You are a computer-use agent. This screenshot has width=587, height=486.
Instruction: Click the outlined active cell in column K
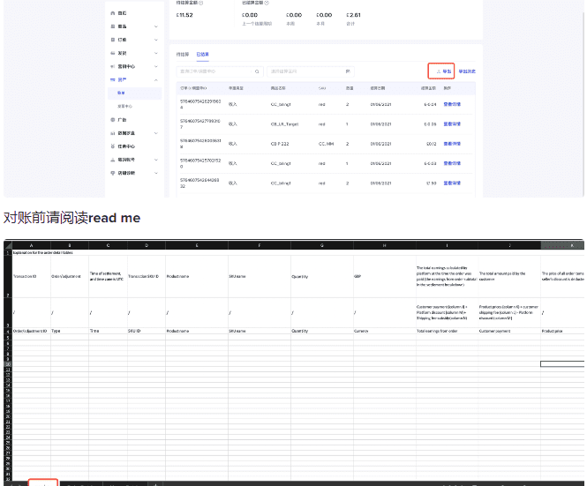(562, 363)
